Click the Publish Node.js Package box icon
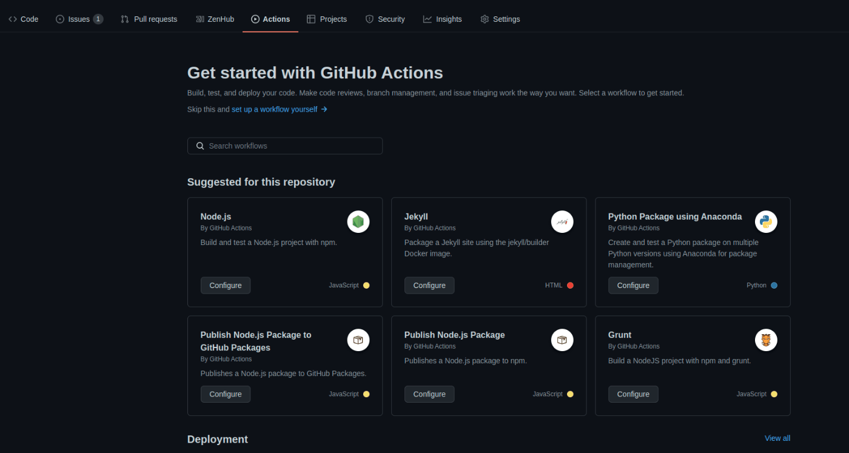This screenshot has width=849, height=453. pyautogui.click(x=562, y=340)
